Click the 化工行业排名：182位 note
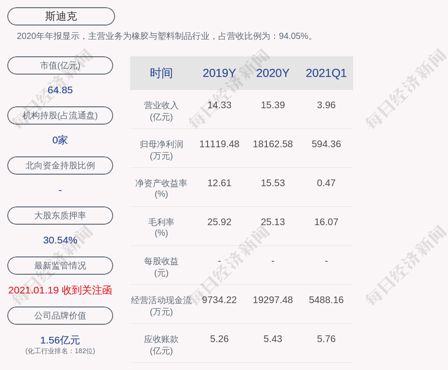The width and height of the screenshot is (448, 370). click(60, 351)
